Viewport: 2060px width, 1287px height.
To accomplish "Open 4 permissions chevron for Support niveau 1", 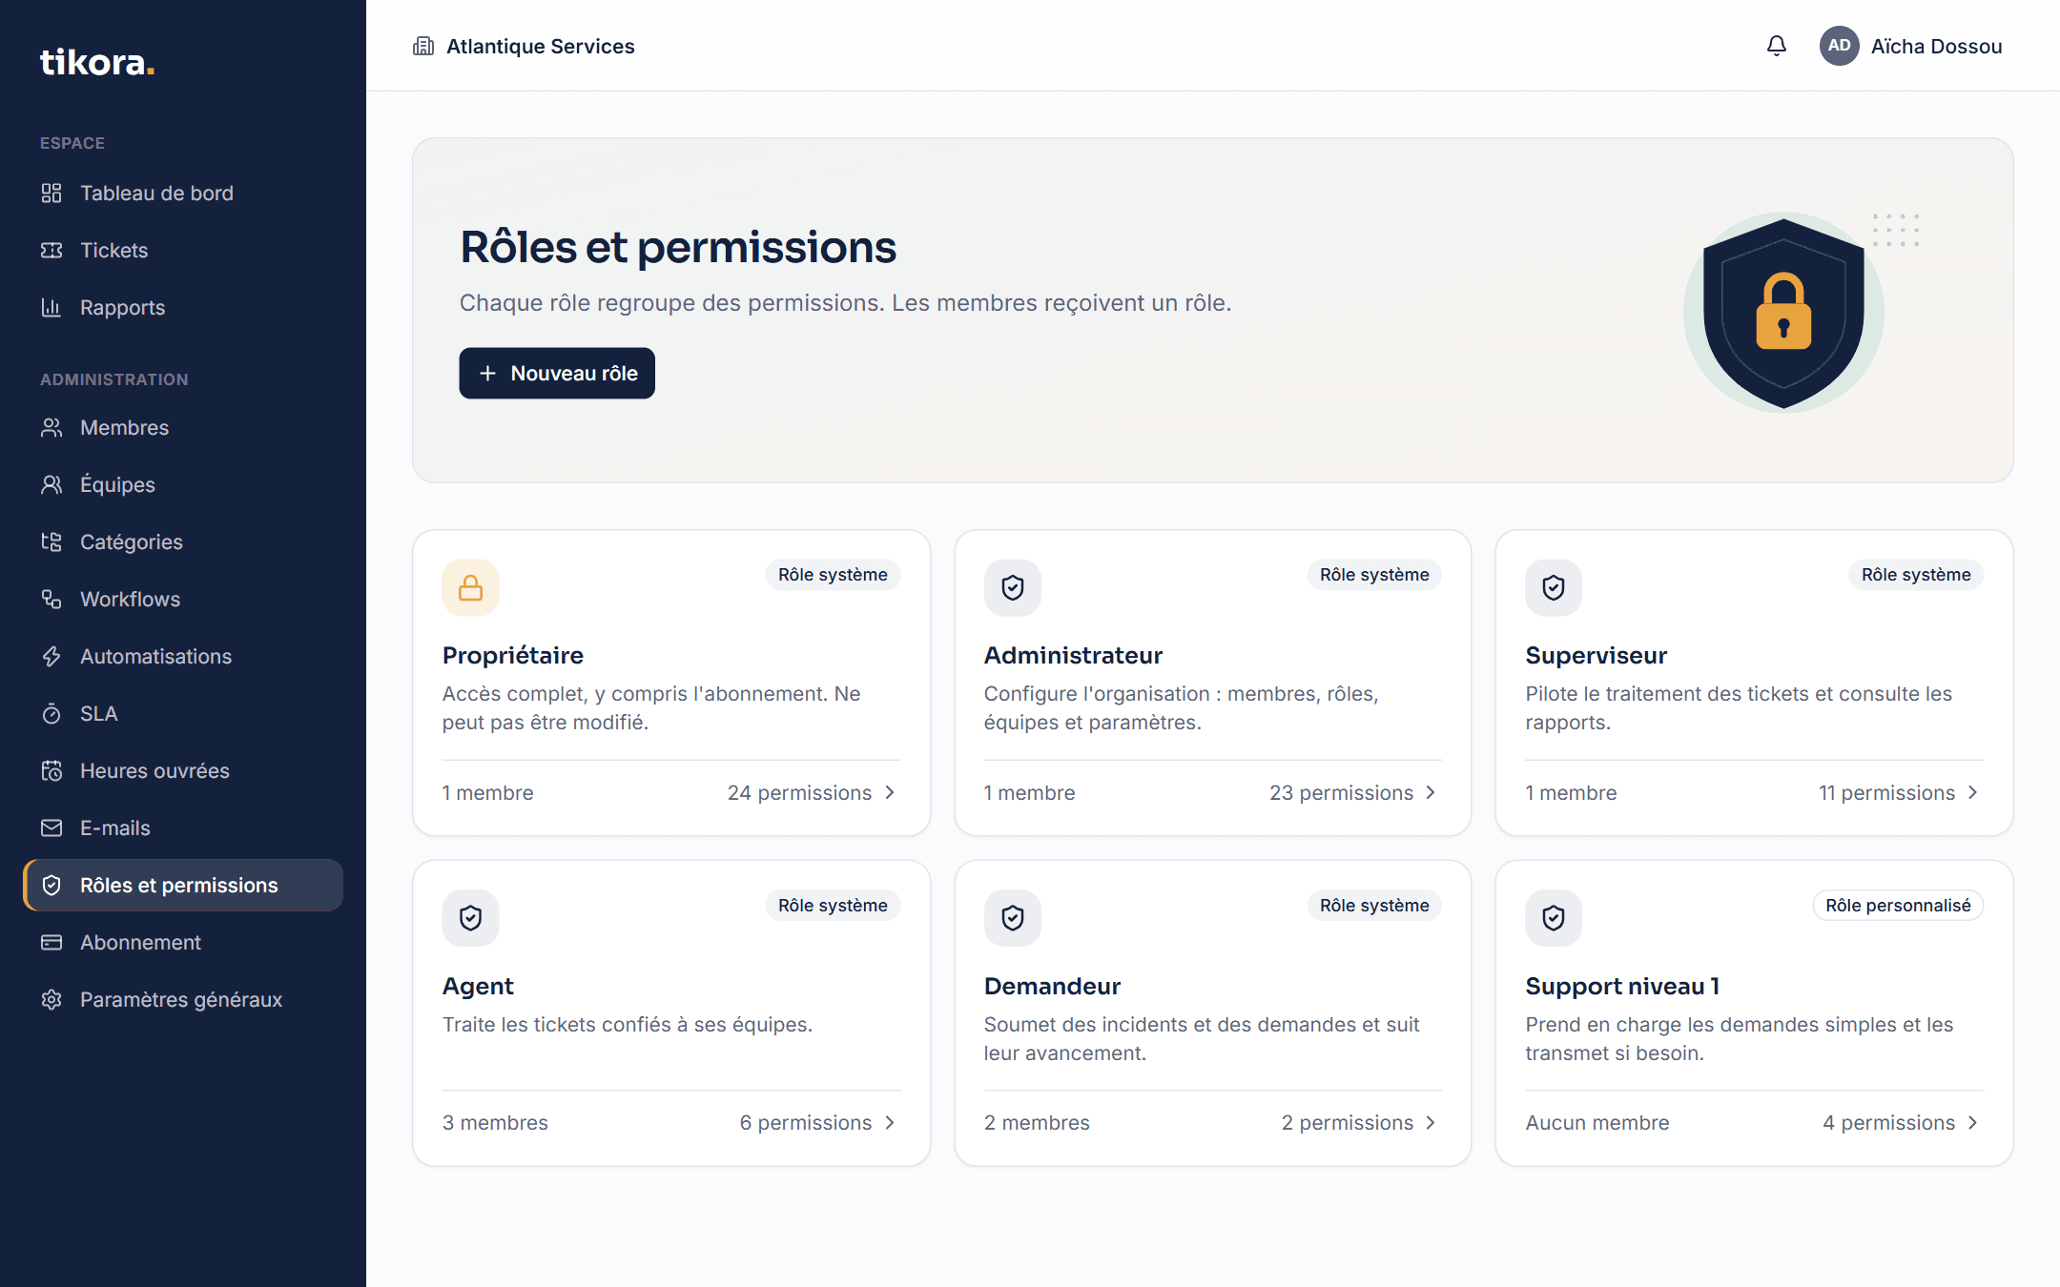I will [x=1972, y=1123].
